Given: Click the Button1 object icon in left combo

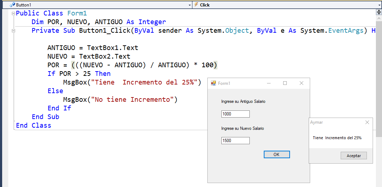Looking at the screenshot, I should (12, 5).
